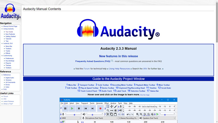Open the Select menu
The width and height of the screenshot is (218, 123).
[72, 103]
